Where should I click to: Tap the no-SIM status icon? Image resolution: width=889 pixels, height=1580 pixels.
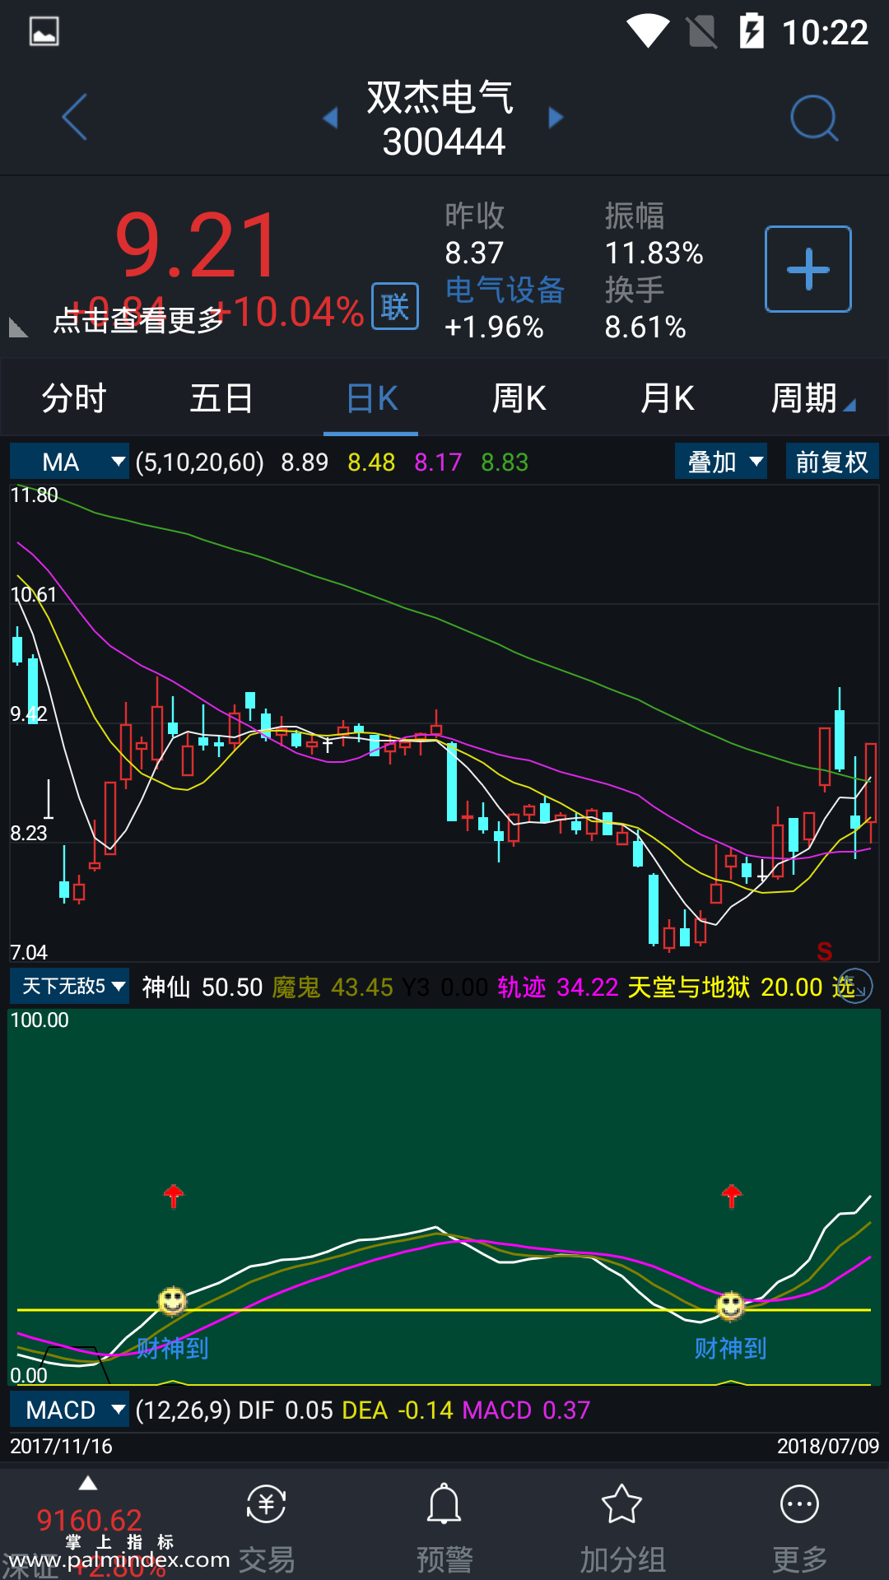pyautogui.click(x=702, y=31)
